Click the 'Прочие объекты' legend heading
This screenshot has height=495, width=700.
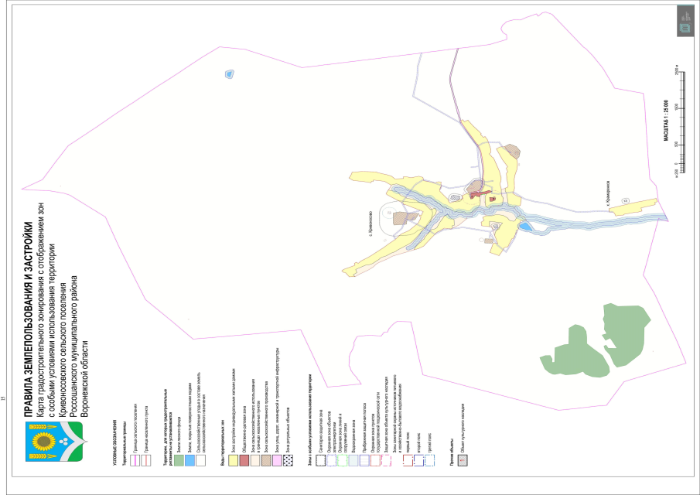pyautogui.click(x=452, y=452)
